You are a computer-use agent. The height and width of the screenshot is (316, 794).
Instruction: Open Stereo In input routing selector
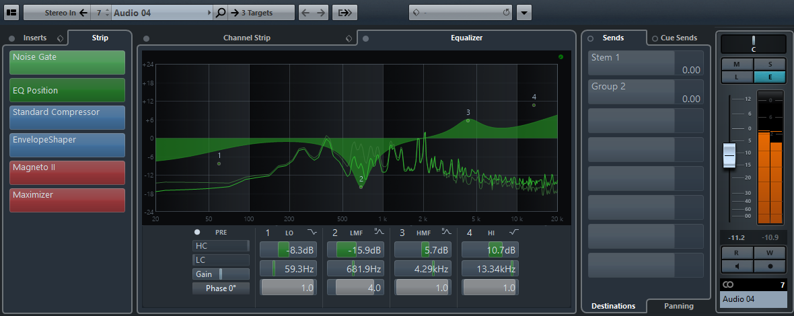click(57, 13)
